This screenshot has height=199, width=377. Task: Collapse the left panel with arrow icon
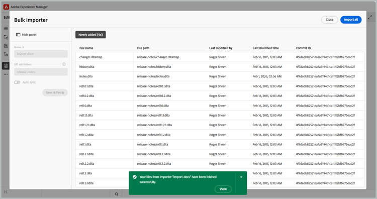[x=6, y=192]
